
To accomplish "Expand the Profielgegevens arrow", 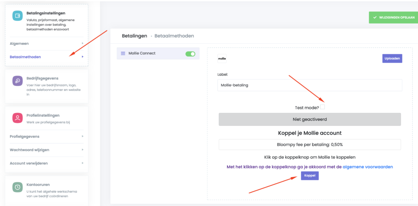I will (x=82, y=136).
